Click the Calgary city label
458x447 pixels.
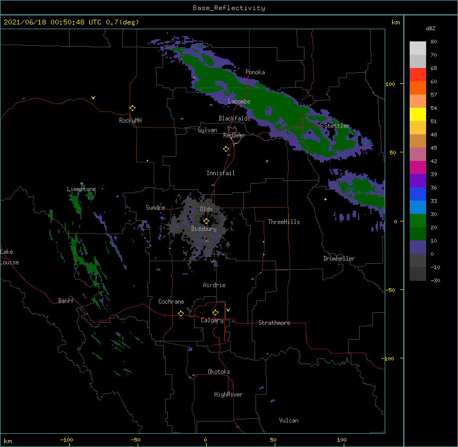[212, 320]
